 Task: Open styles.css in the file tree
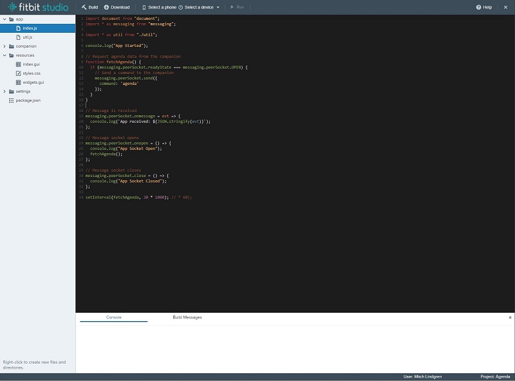point(32,73)
